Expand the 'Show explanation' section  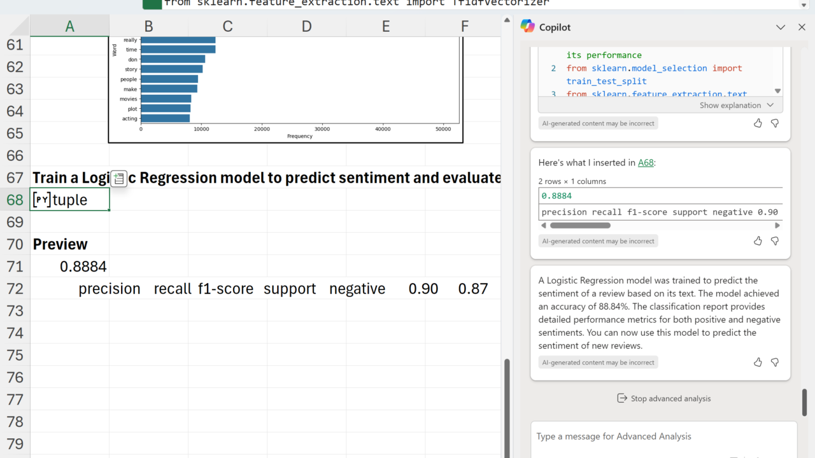736,106
